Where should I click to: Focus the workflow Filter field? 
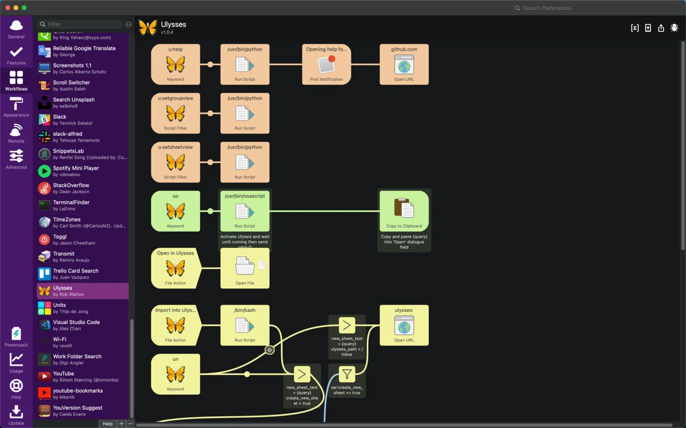(79, 25)
